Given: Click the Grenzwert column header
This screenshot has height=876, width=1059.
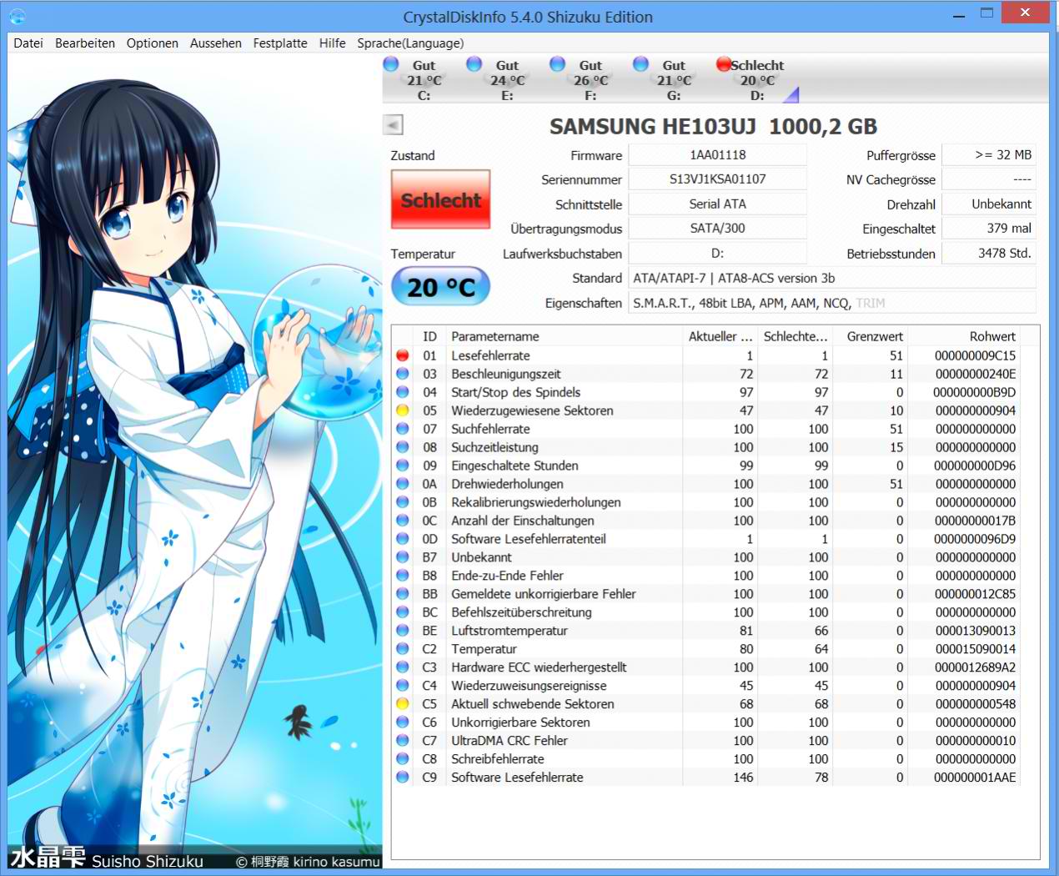Looking at the screenshot, I should 871,336.
